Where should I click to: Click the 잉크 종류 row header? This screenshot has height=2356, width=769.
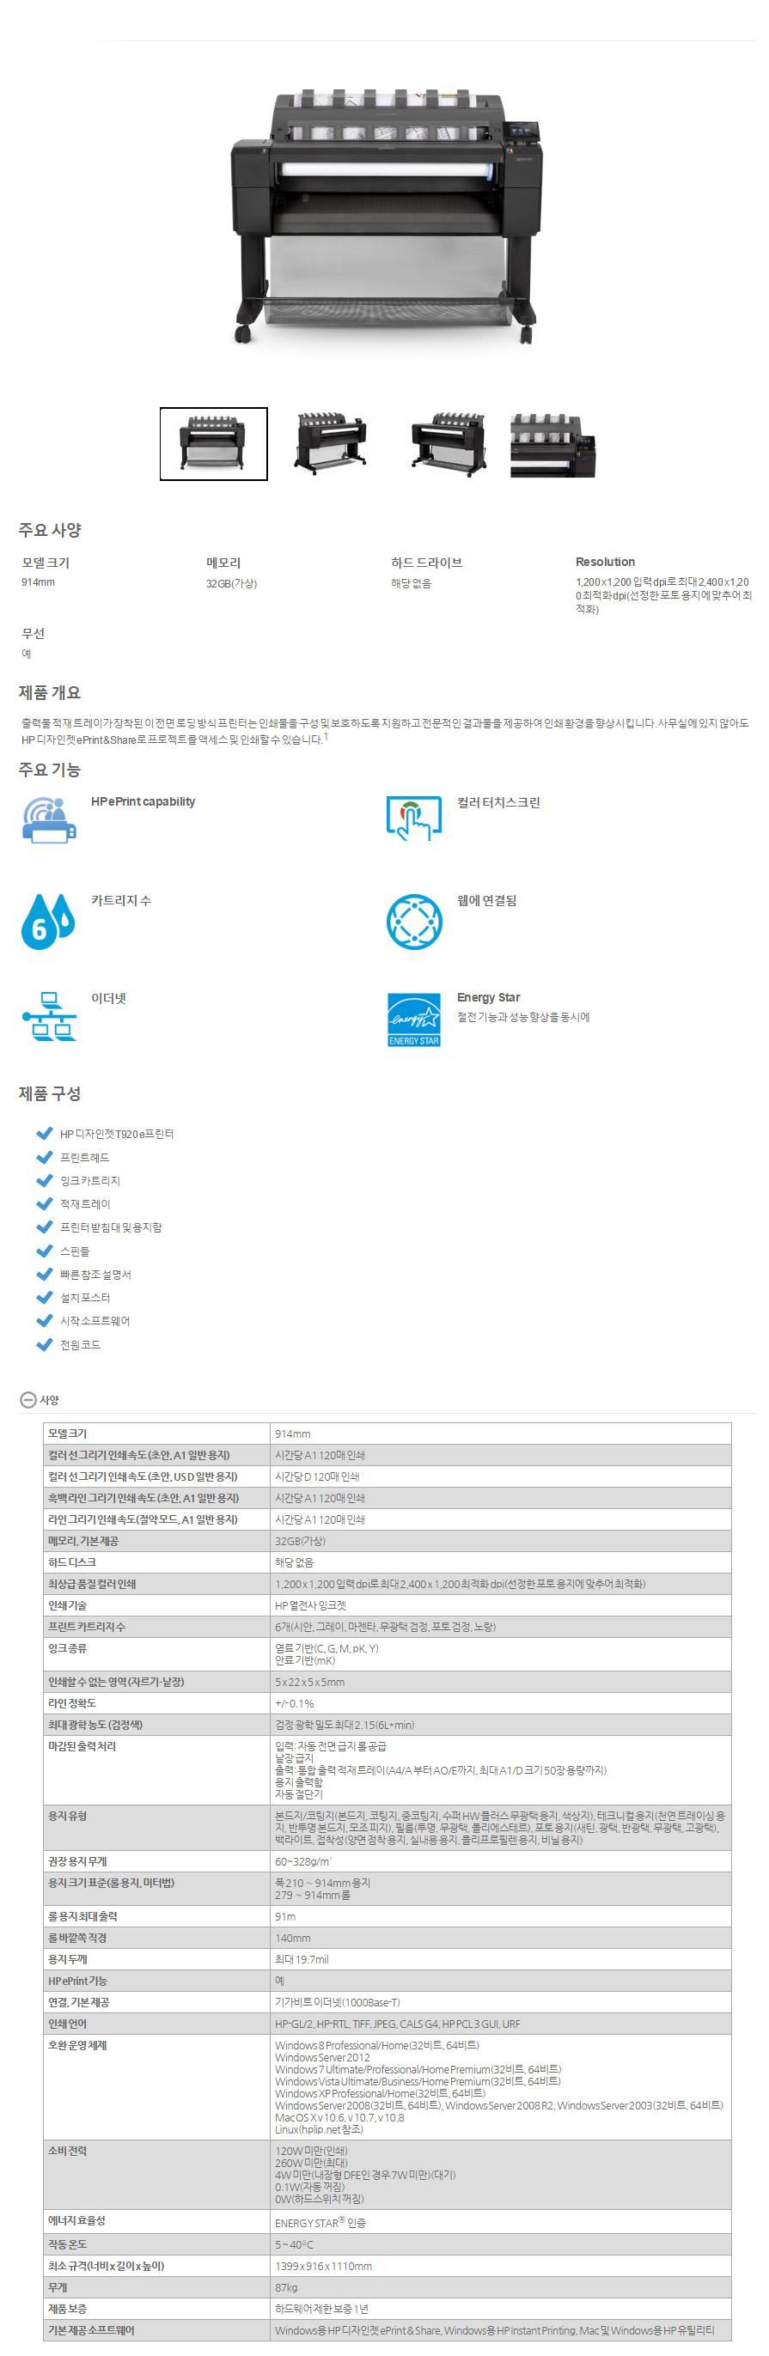tap(156, 1653)
